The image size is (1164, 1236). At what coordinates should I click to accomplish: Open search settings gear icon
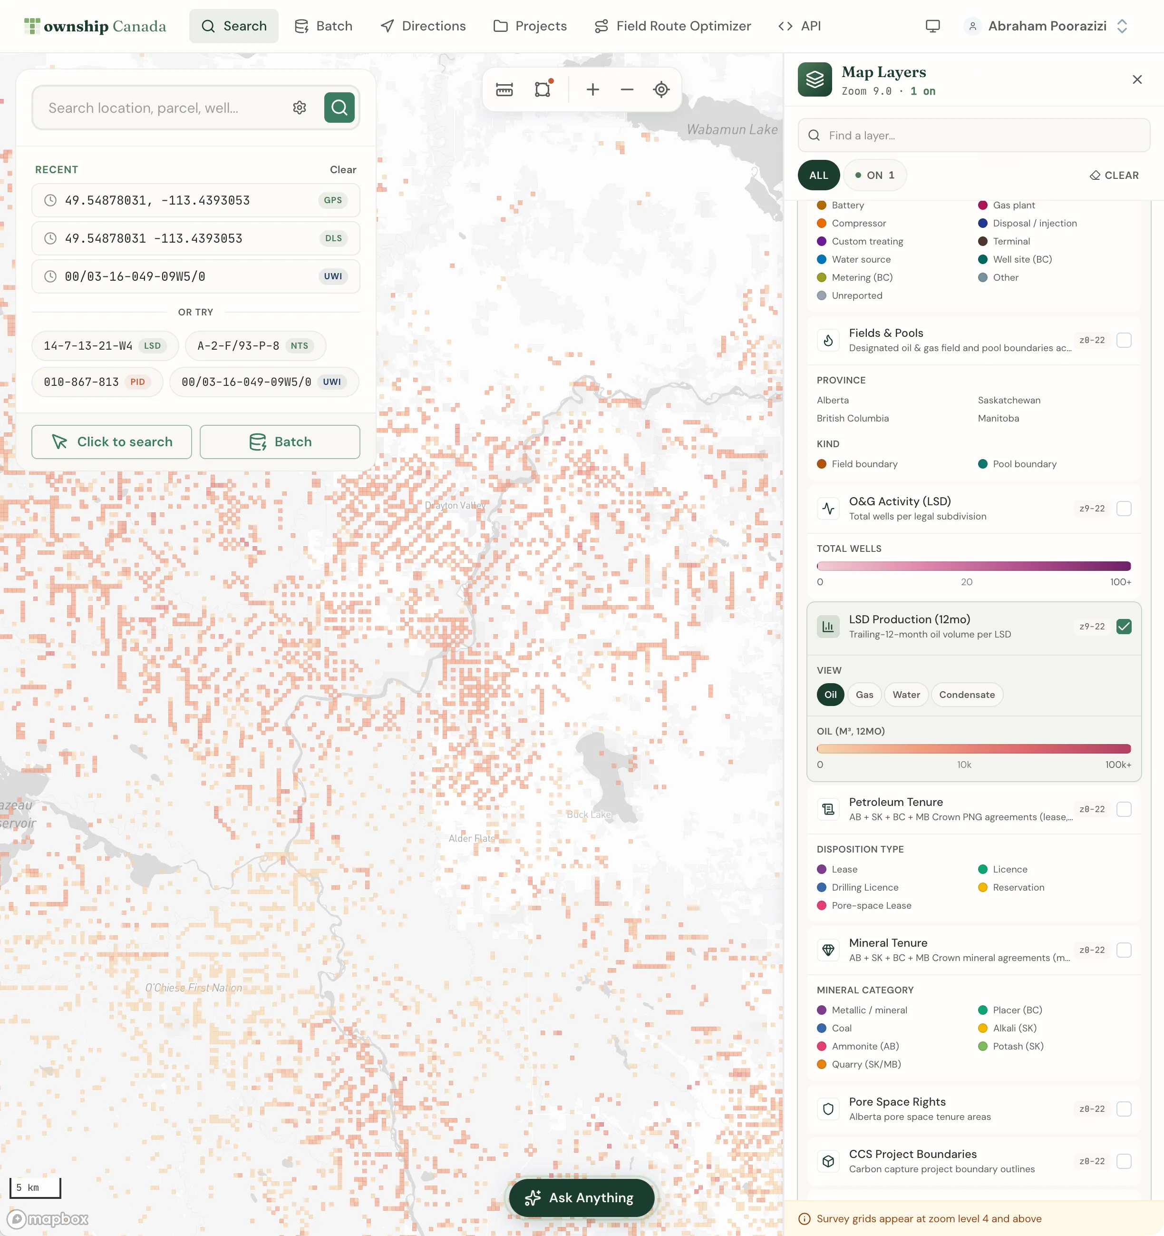(300, 108)
